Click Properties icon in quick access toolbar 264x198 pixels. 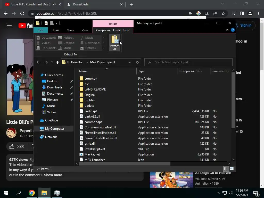(46, 23)
